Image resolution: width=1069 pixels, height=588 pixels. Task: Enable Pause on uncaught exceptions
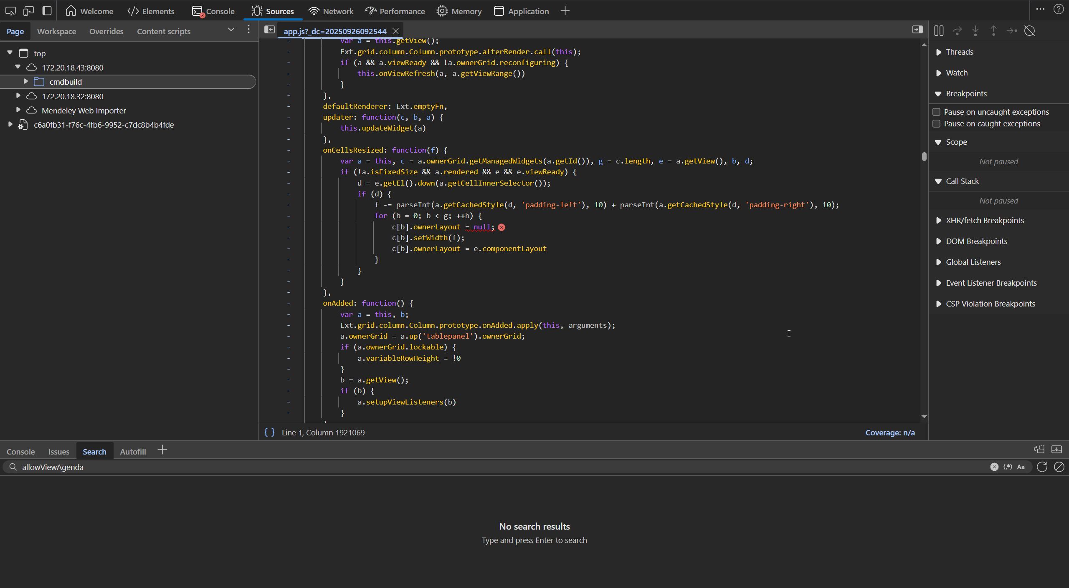pyautogui.click(x=936, y=112)
